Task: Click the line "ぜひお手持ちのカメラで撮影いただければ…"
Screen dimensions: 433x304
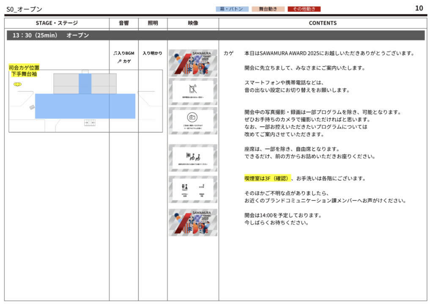Action: pos(307,120)
